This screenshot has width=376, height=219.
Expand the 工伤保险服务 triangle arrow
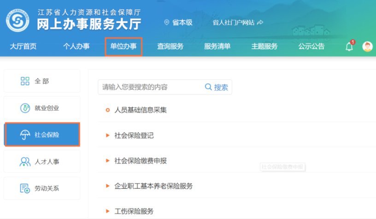108,211
